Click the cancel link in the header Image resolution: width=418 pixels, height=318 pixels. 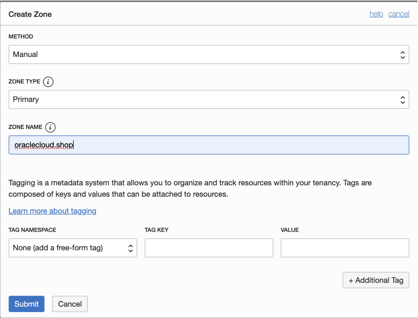399,14
